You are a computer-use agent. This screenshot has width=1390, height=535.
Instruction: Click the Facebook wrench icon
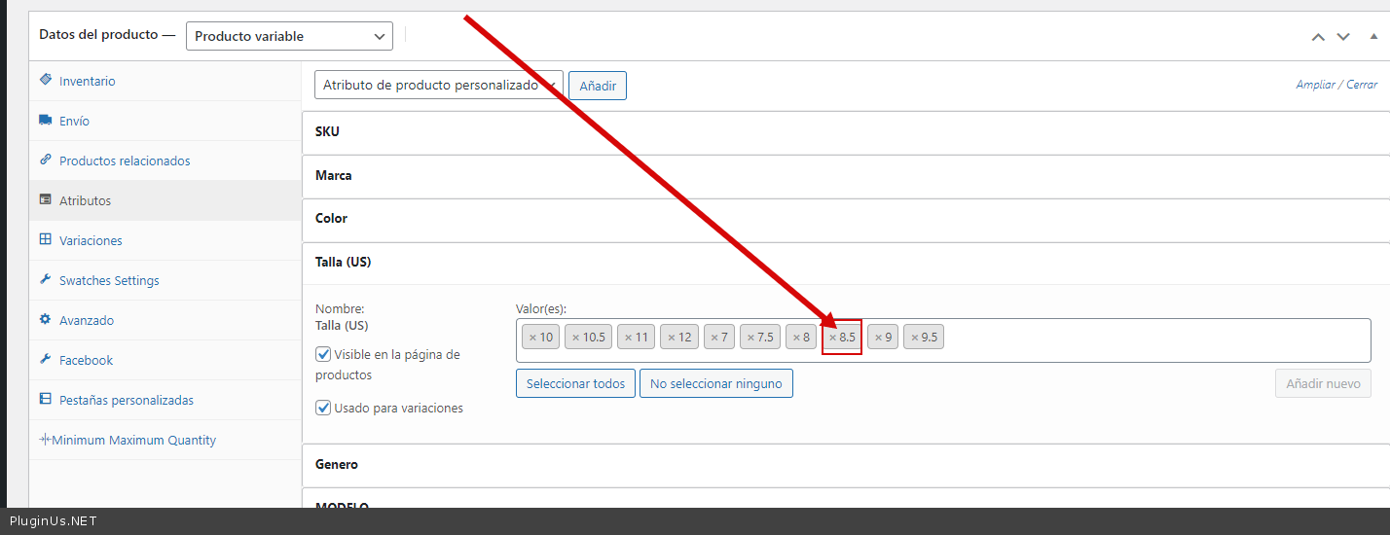click(x=45, y=359)
